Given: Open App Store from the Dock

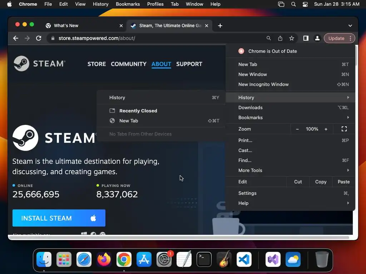Looking at the screenshot, I should (x=144, y=259).
